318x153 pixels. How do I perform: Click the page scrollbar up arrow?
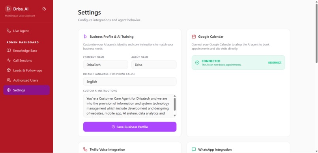tap(316, 2)
